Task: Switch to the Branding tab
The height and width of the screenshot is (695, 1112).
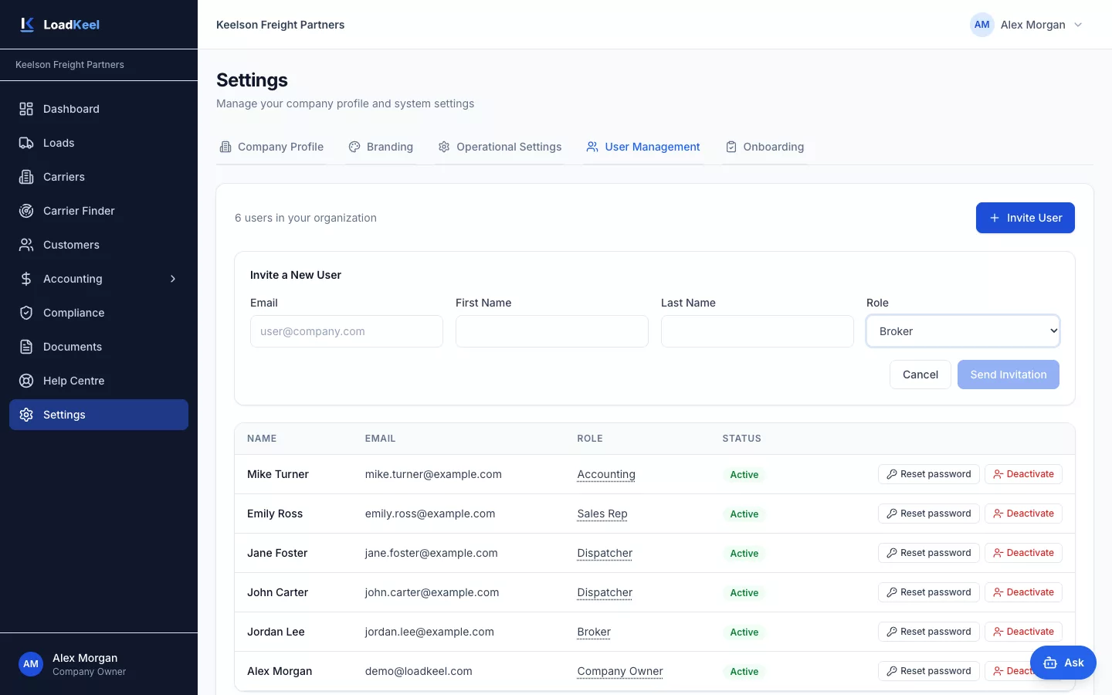Action: [381, 147]
